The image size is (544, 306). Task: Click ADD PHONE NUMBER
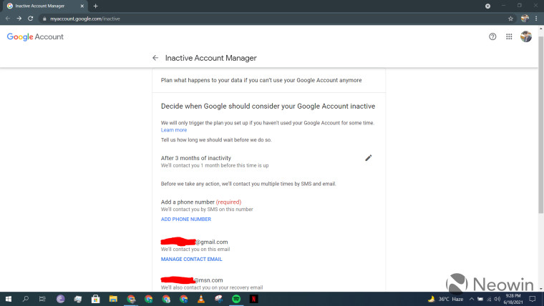(x=186, y=219)
